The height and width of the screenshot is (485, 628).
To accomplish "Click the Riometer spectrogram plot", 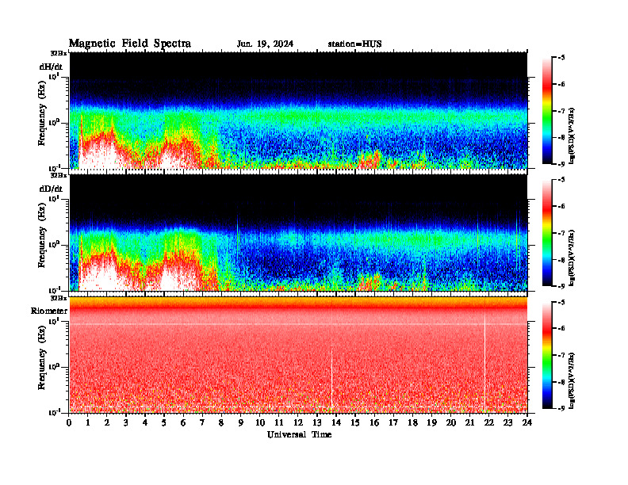I will (298, 355).
